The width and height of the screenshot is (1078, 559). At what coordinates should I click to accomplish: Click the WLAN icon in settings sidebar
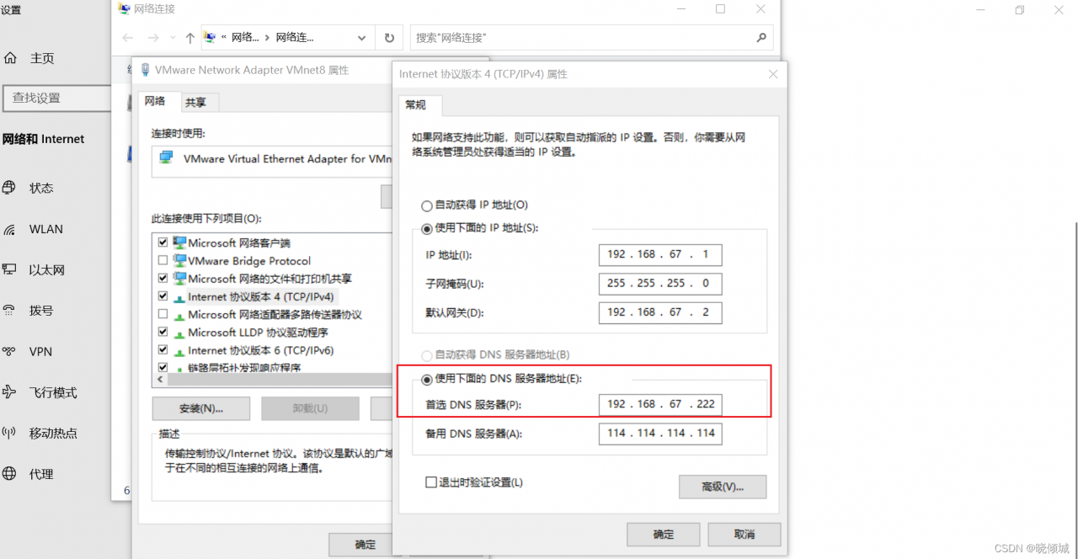(x=10, y=229)
